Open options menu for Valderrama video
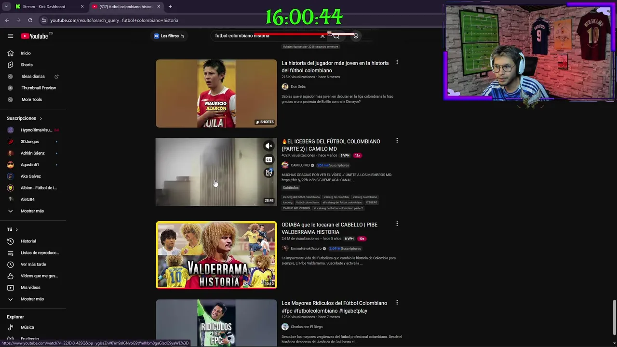The image size is (617, 347). tap(397, 224)
